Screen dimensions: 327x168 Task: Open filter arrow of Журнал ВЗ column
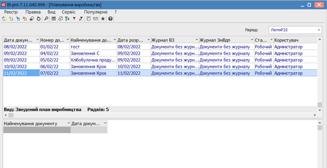[197, 40]
